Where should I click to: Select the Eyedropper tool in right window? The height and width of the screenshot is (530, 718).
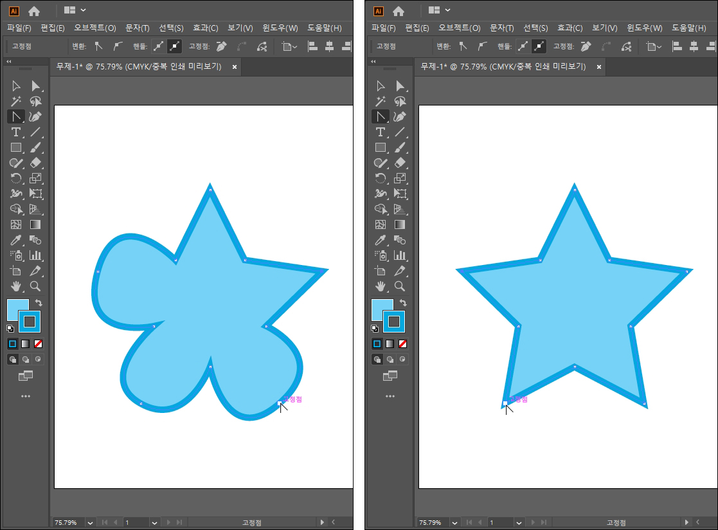(381, 240)
